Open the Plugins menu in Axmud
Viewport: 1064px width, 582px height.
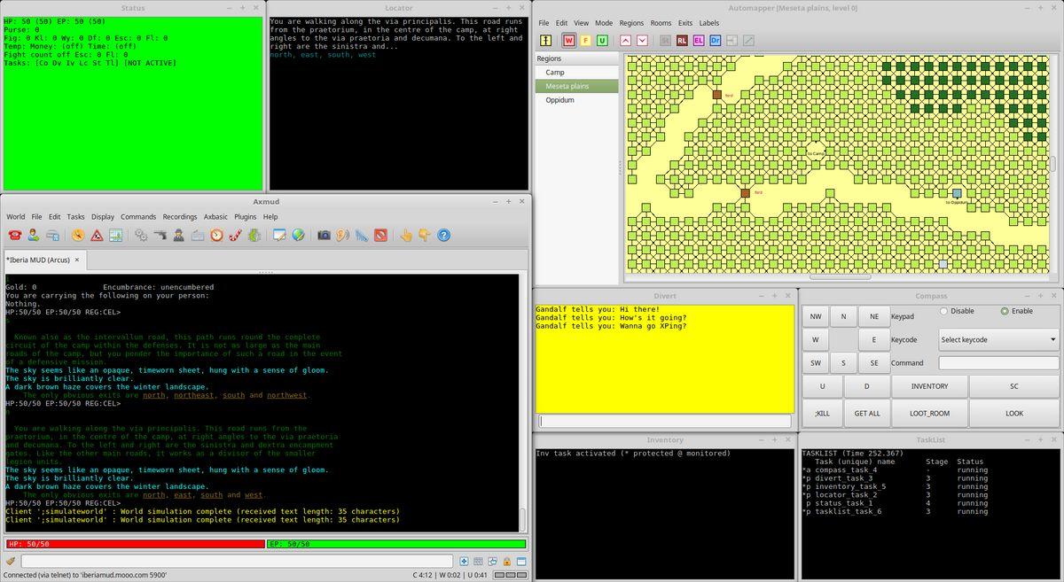point(246,216)
